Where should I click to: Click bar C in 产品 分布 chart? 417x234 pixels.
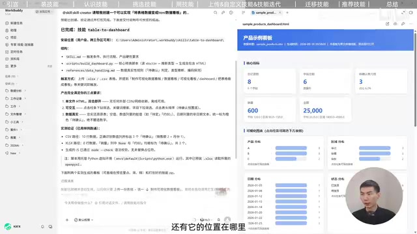point(286,159)
